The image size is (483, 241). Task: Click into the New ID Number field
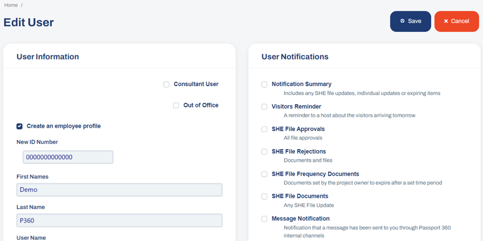coord(68,157)
